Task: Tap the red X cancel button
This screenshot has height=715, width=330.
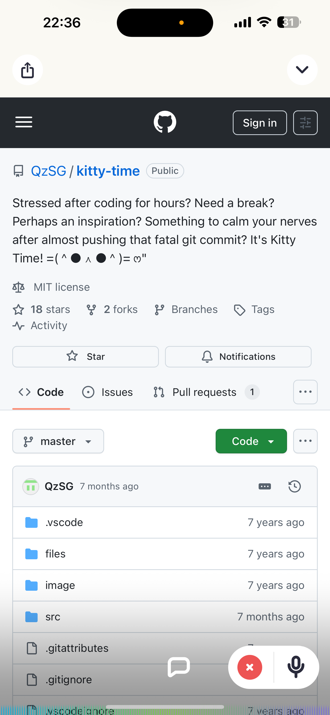Action: click(250, 667)
